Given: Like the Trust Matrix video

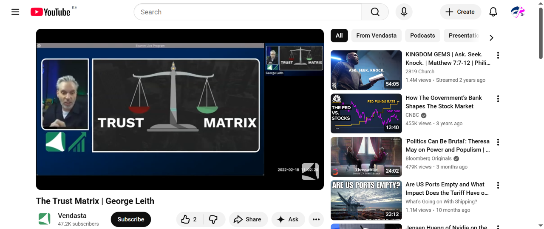Looking at the screenshot, I should pyautogui.click(x=189, y=219).
